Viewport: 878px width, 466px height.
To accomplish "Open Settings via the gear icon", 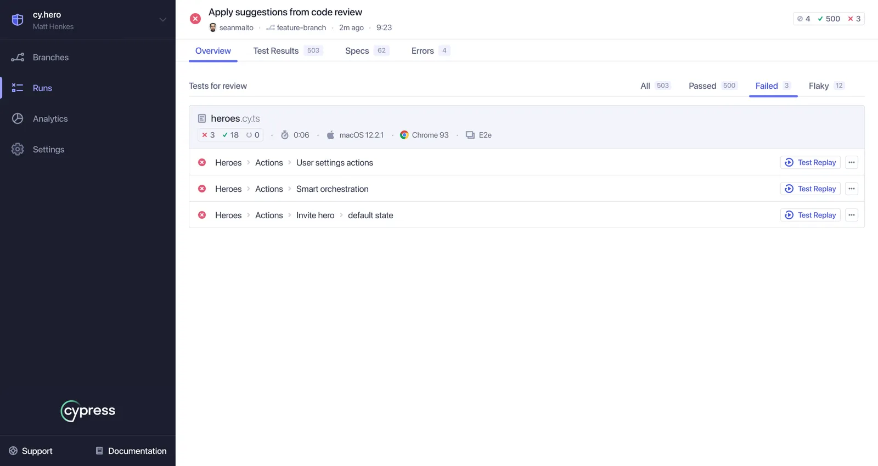I will 18,150.
